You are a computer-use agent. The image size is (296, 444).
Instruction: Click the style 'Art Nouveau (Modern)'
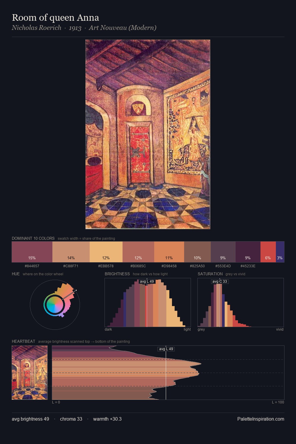pyautogui.click(x=123, y=28)
